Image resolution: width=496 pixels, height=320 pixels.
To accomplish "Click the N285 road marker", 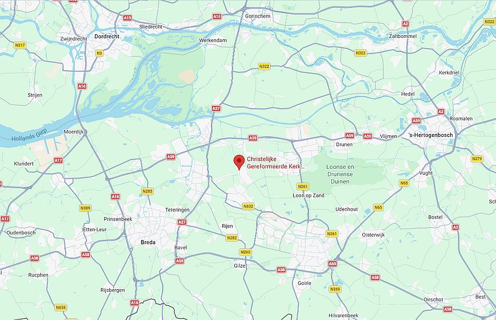I will pyautogui.click(x=147, y=191).
